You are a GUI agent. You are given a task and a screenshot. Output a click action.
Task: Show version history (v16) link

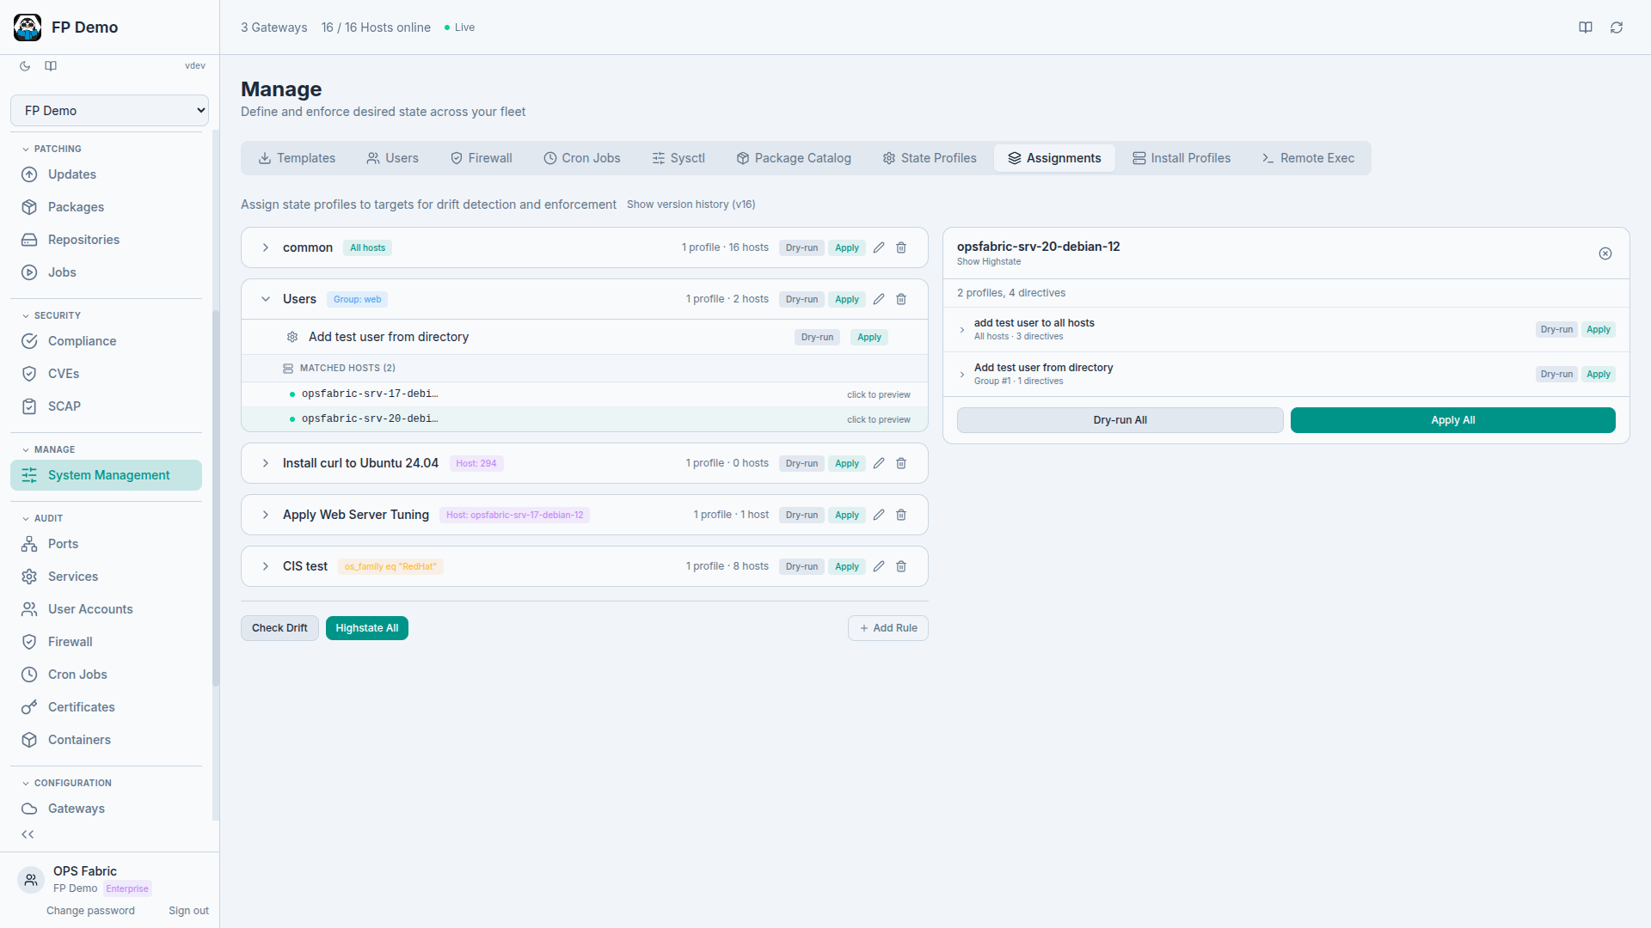click(x=690, y=204)
